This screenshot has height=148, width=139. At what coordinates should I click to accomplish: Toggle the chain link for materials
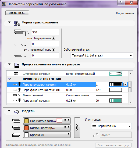[x=77, y=128]
